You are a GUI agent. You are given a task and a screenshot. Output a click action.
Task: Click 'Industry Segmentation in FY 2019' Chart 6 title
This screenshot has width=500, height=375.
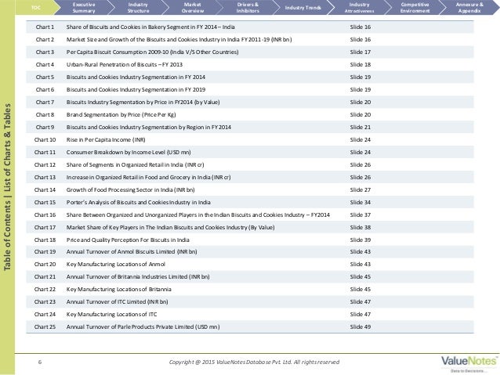[x=136, y=89]
